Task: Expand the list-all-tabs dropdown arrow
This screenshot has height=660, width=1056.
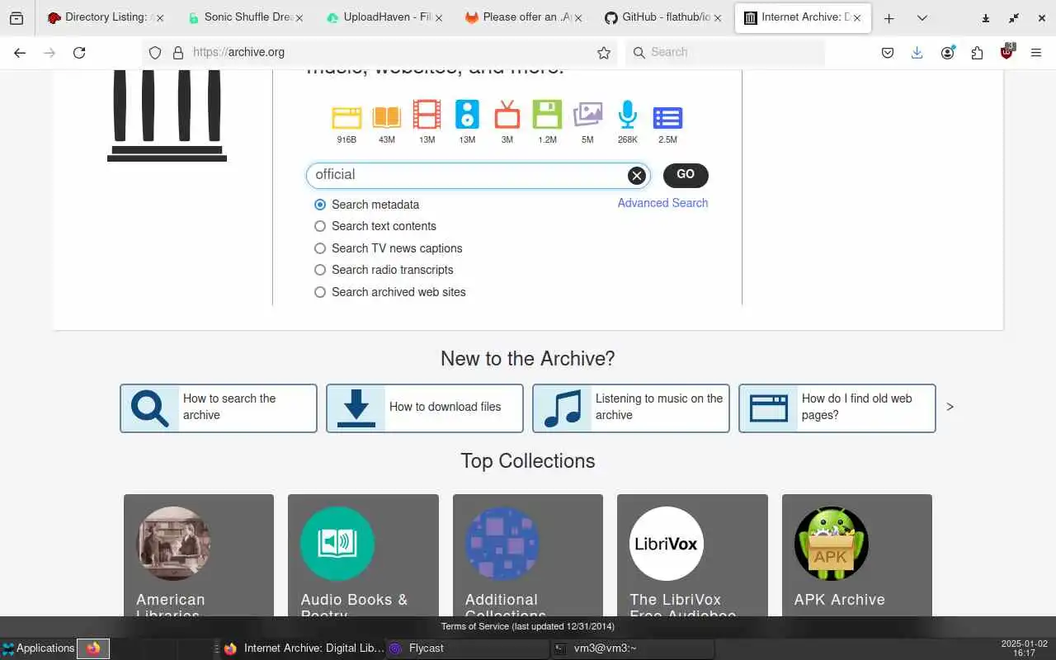Action: [x=922, y=18]
